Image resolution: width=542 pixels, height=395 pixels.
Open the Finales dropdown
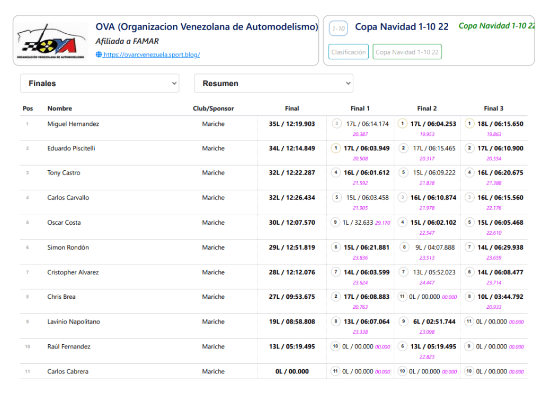pos(100,84)
